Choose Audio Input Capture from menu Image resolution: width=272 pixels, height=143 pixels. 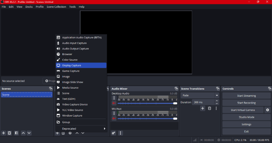tap(81, 43)
